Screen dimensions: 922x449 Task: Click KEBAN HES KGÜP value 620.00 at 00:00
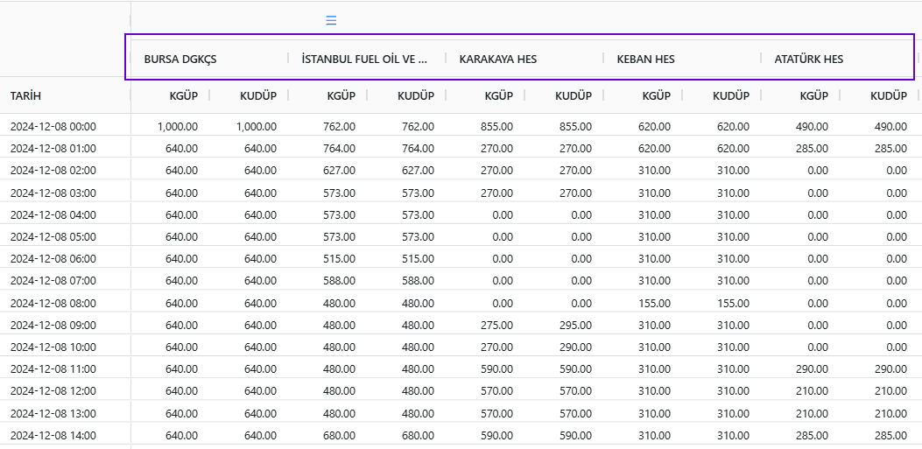pyautogui.click(x=654, y=126)
